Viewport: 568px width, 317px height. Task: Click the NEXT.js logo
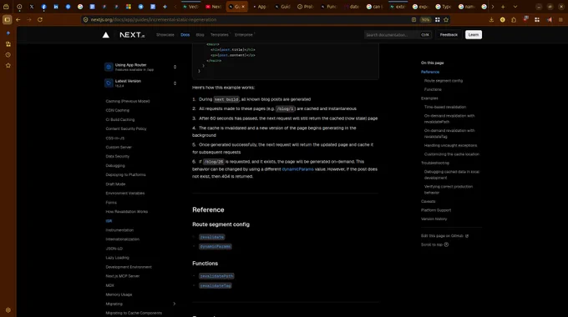pos(132,35)
